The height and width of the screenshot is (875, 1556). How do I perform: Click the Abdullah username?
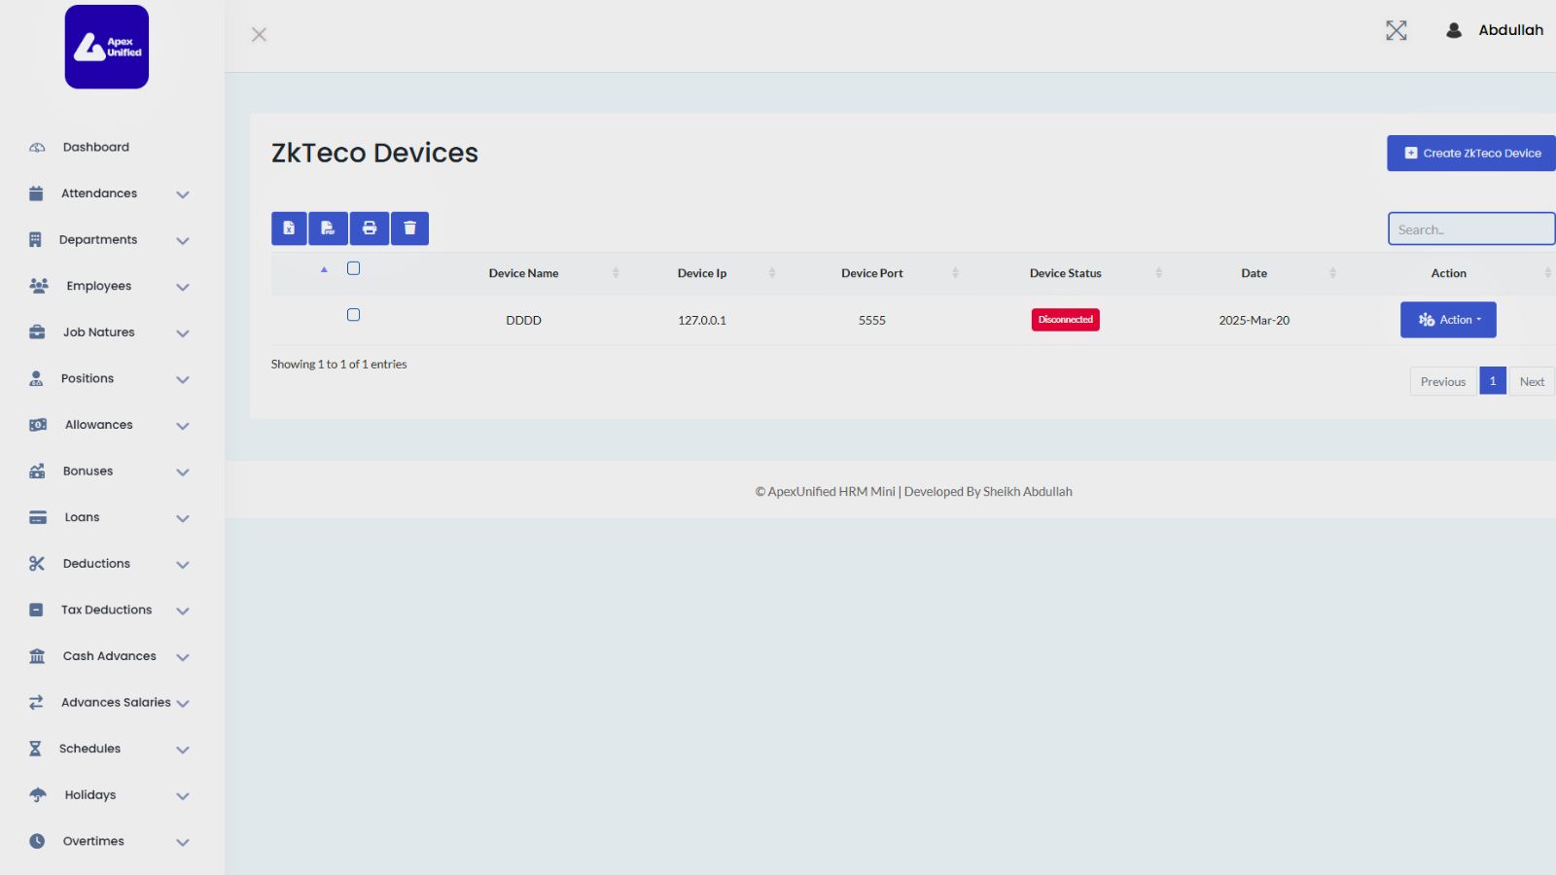pos(1510,30)
